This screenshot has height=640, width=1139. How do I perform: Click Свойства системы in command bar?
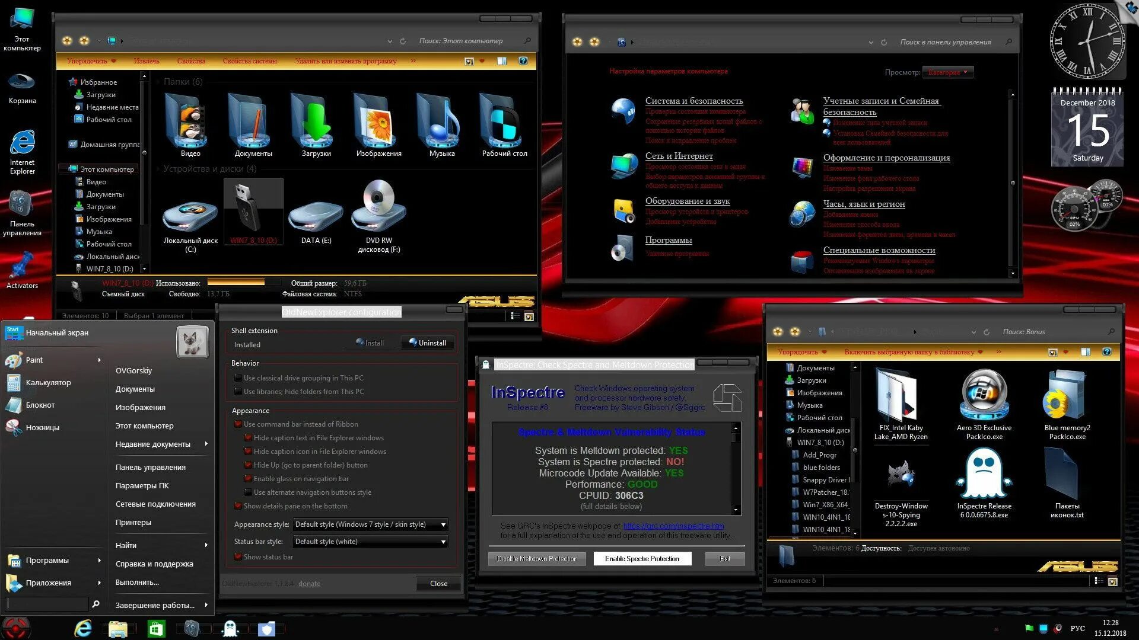(x=250, y=61)
